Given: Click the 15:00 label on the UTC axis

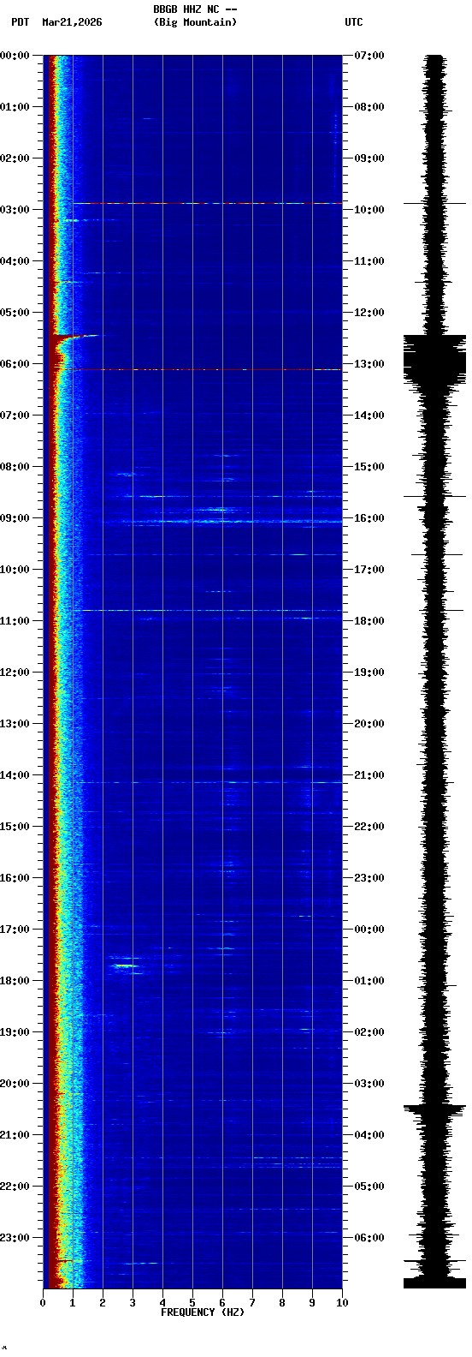Looking at the screenshot, I should 369,467.
